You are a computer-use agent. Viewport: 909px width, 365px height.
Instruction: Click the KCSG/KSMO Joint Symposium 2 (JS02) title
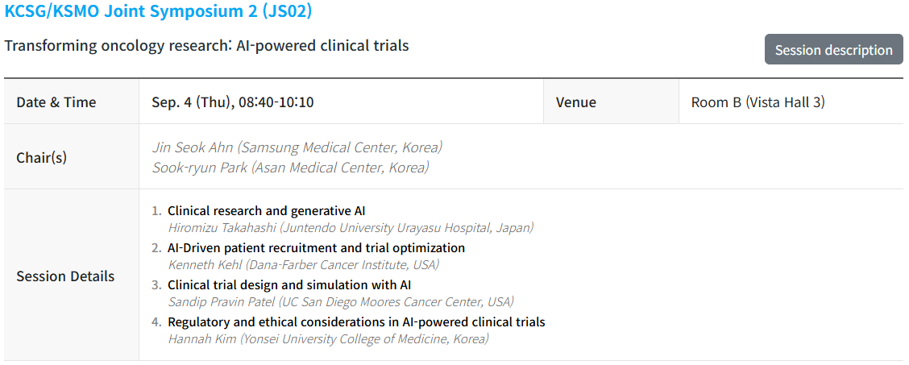[158, 11]
